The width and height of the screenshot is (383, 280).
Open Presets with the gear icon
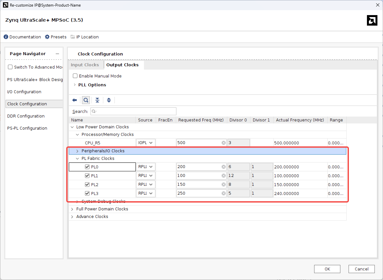[x=47, y=37]
